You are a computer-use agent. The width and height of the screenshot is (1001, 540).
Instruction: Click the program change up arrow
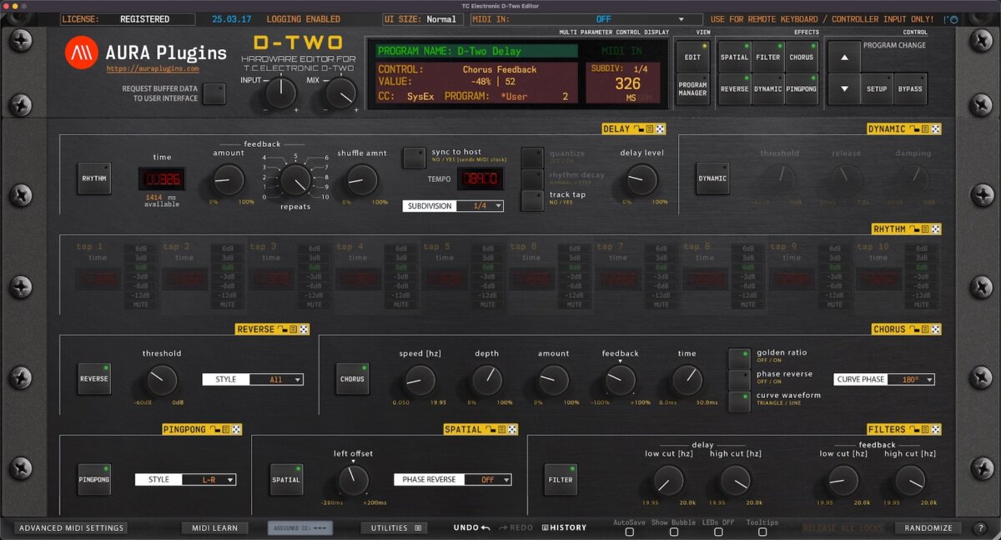pyautogui.click(x=844, y=57)
